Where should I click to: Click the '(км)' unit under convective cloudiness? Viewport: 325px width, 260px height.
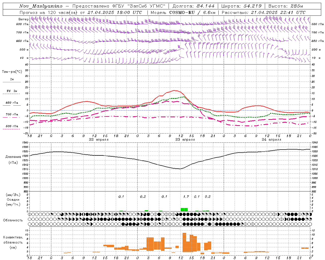click(13, 247)
